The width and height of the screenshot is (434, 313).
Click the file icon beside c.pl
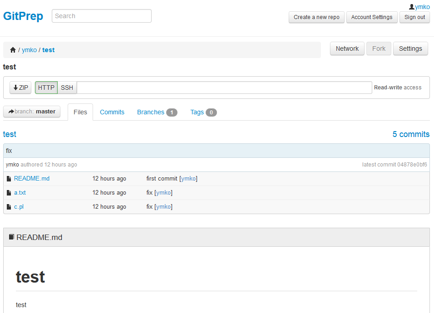coord(9,206)
